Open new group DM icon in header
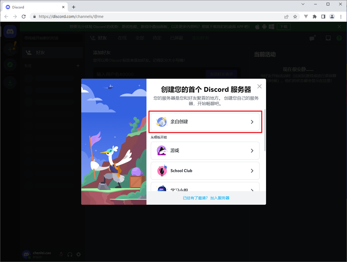Image resolution: width=347 pixels, height=262 pixels. click(312, 38)
